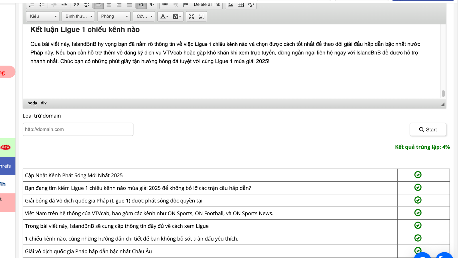Click the Start search button
Screen dimensions: 458x258
pos(428,129)
